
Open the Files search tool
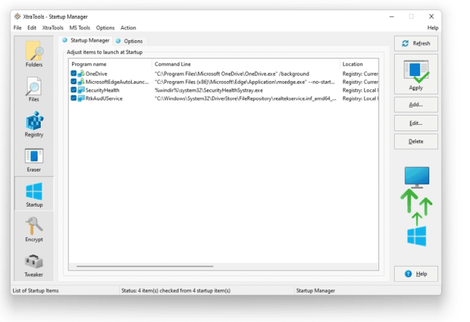pos(34,89)
